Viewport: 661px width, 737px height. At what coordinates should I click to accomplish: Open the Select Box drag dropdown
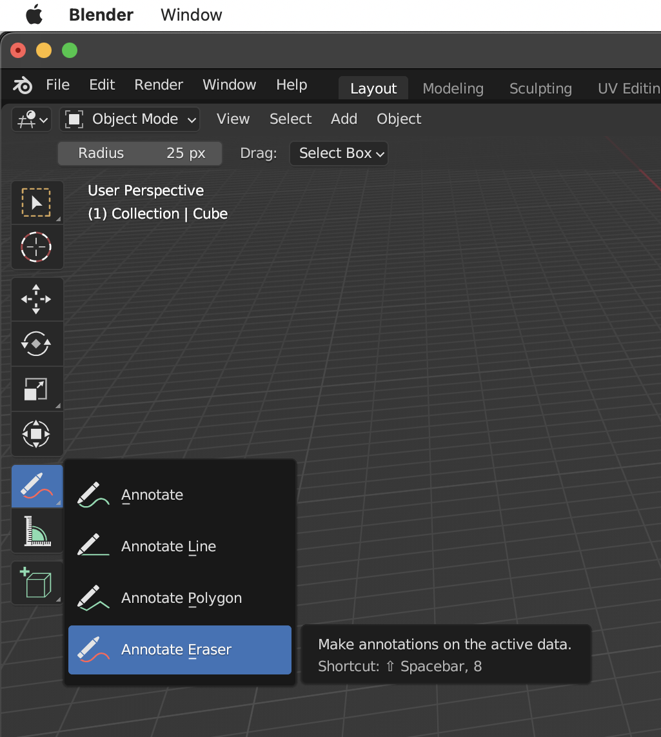tap(339, 153)
